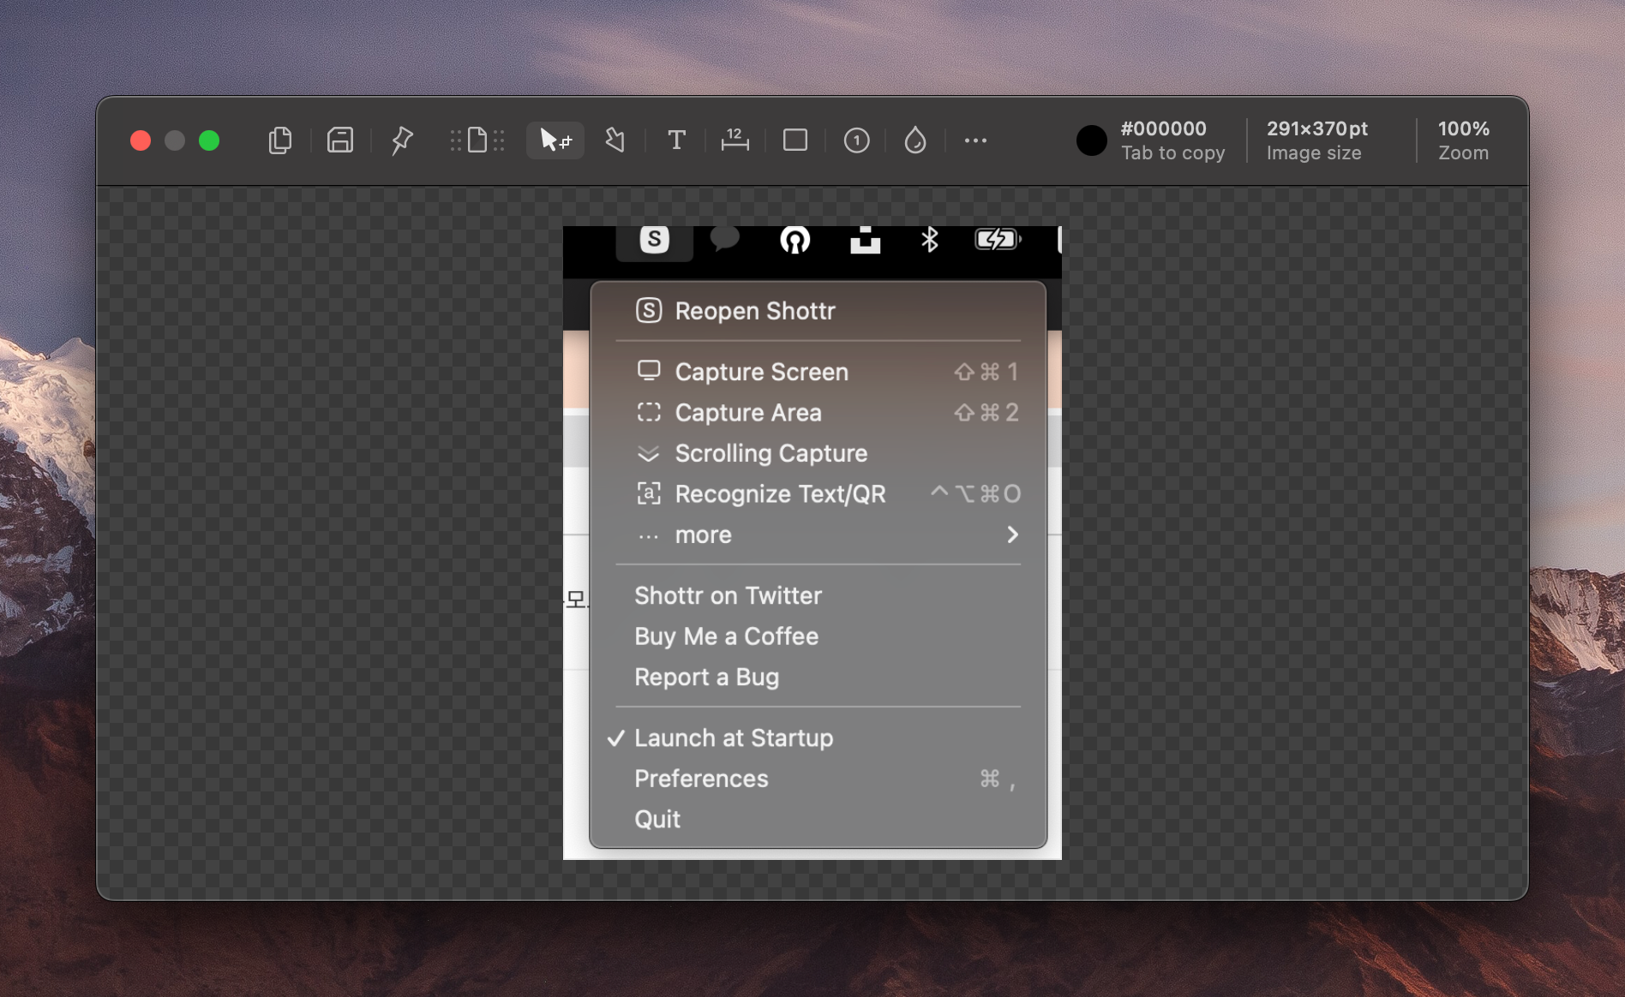Viewport: 1625px width, 997px height.
Task: Click the charging battery icon
Action: [998, 239]
